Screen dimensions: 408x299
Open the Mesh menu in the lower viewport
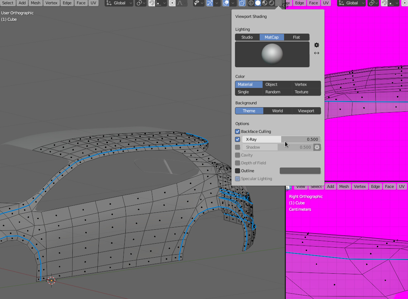[x=344, y=186]
